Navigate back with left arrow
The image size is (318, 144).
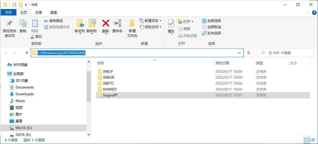6,53
